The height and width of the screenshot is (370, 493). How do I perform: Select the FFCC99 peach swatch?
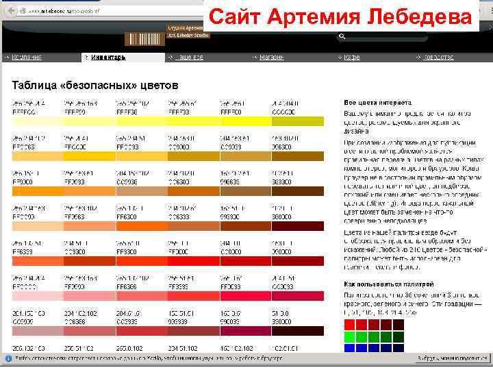38,226
